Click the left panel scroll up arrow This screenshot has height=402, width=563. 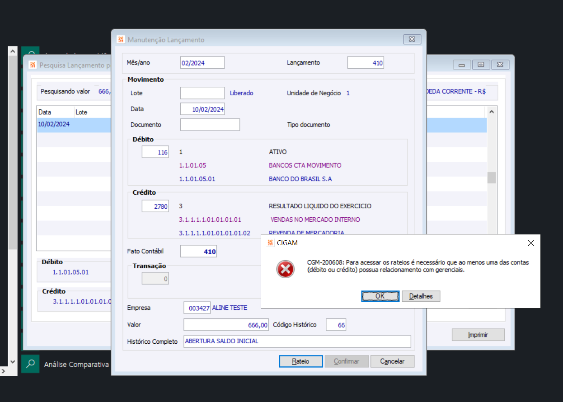click(12, 51)
